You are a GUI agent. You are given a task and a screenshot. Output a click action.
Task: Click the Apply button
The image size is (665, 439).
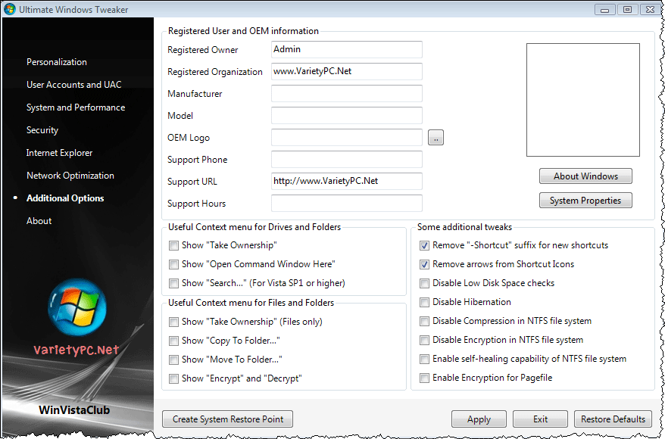tap(479, 419)
